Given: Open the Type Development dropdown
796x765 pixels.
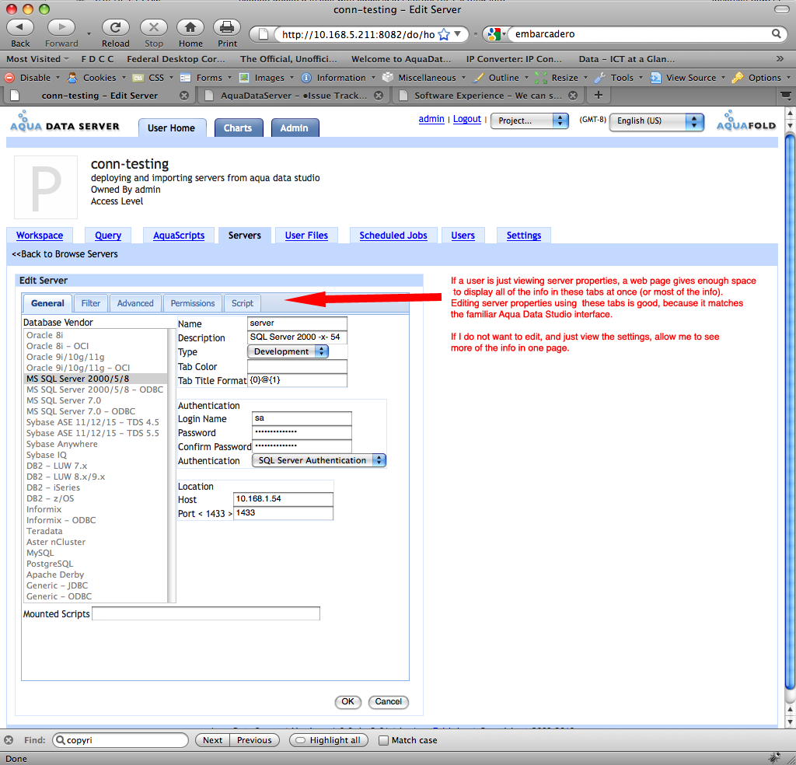Looking at the screenshot, I should 288,351.
